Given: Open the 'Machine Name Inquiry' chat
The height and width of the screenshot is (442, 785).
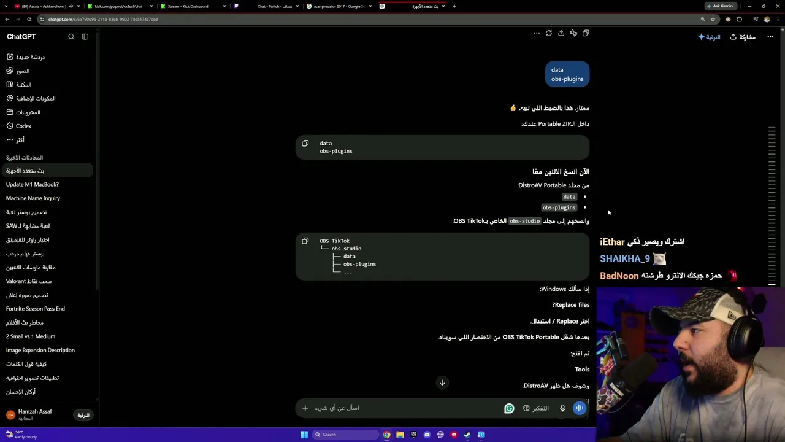Looking at the screenshot, I should tap(48, 198).
